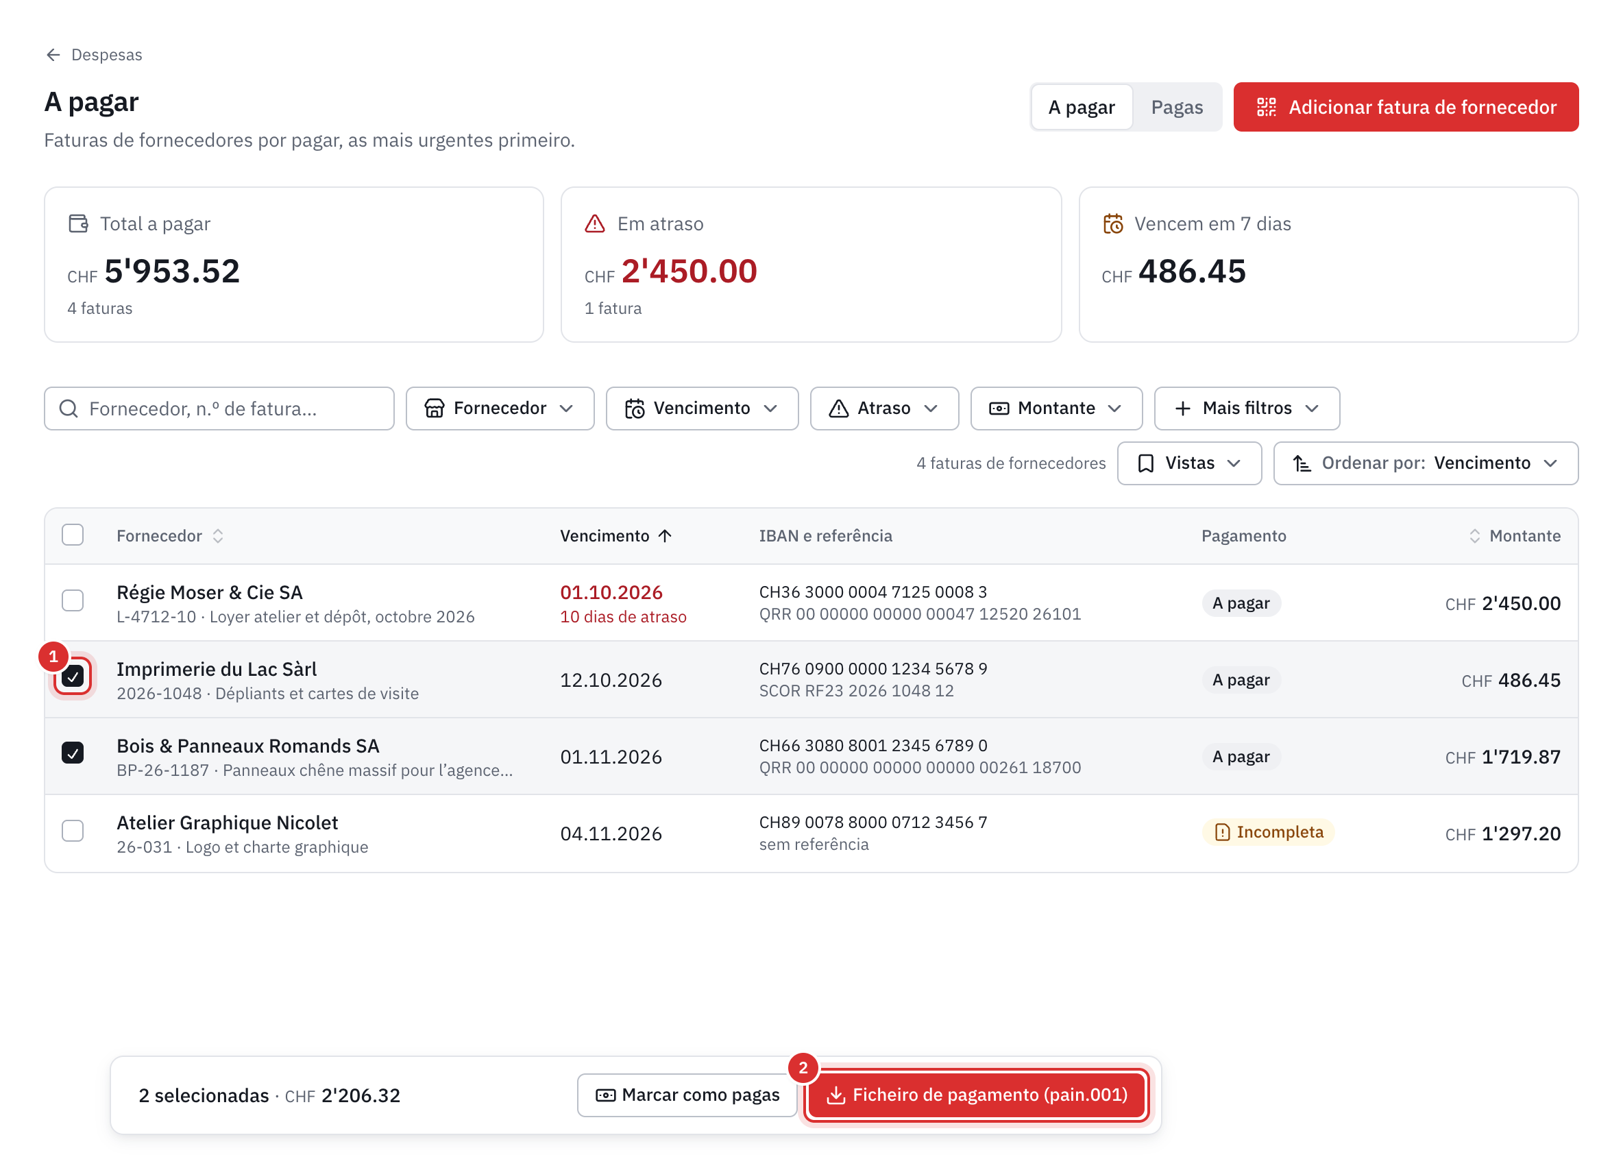
Task: Uncheck the Imprimerie du Lac Sàrl row checkbox
Action: tap(73, 677)
